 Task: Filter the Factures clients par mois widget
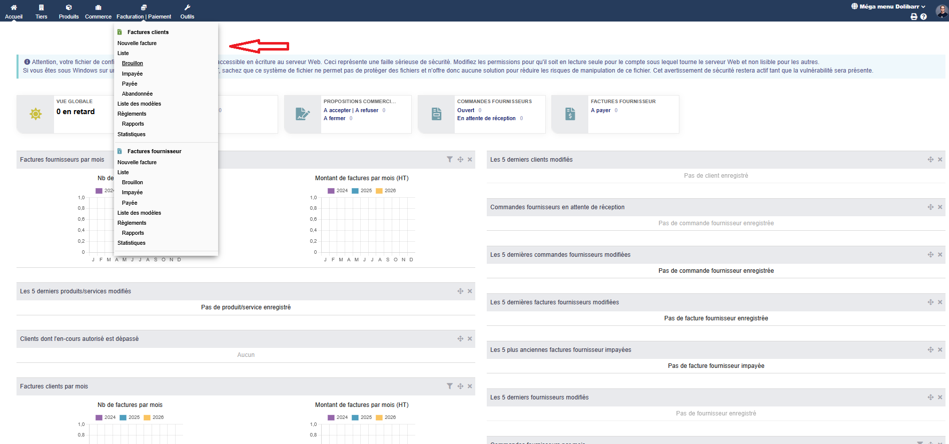(450, 386)
